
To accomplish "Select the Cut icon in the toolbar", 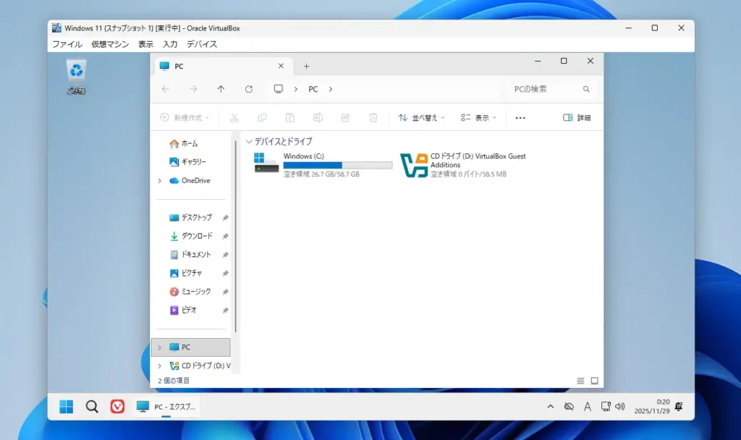I will click(x=235, y=117).
